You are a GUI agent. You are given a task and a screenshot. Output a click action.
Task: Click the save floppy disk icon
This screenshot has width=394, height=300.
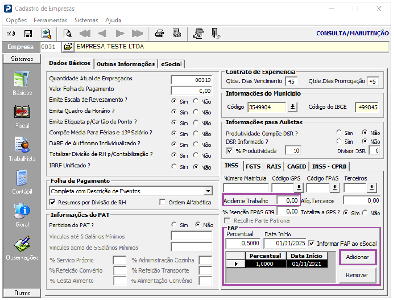(28, 33)
